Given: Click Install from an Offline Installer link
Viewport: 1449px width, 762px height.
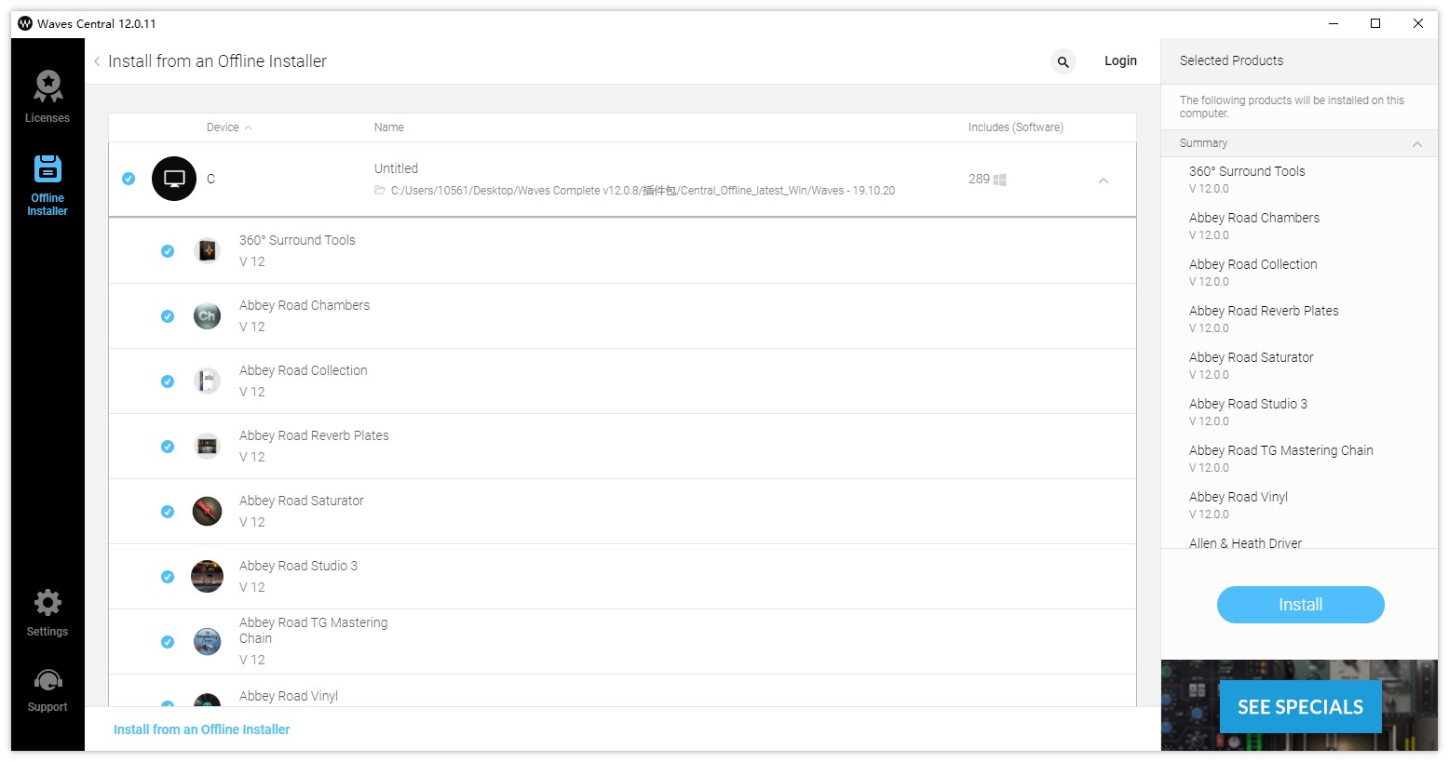Looking at the screenshot, I should 201,729.
